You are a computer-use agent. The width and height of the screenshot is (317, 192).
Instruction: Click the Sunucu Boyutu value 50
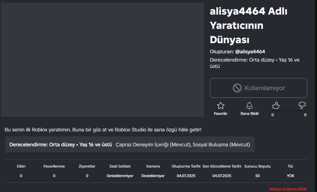(x=257, y=175)
